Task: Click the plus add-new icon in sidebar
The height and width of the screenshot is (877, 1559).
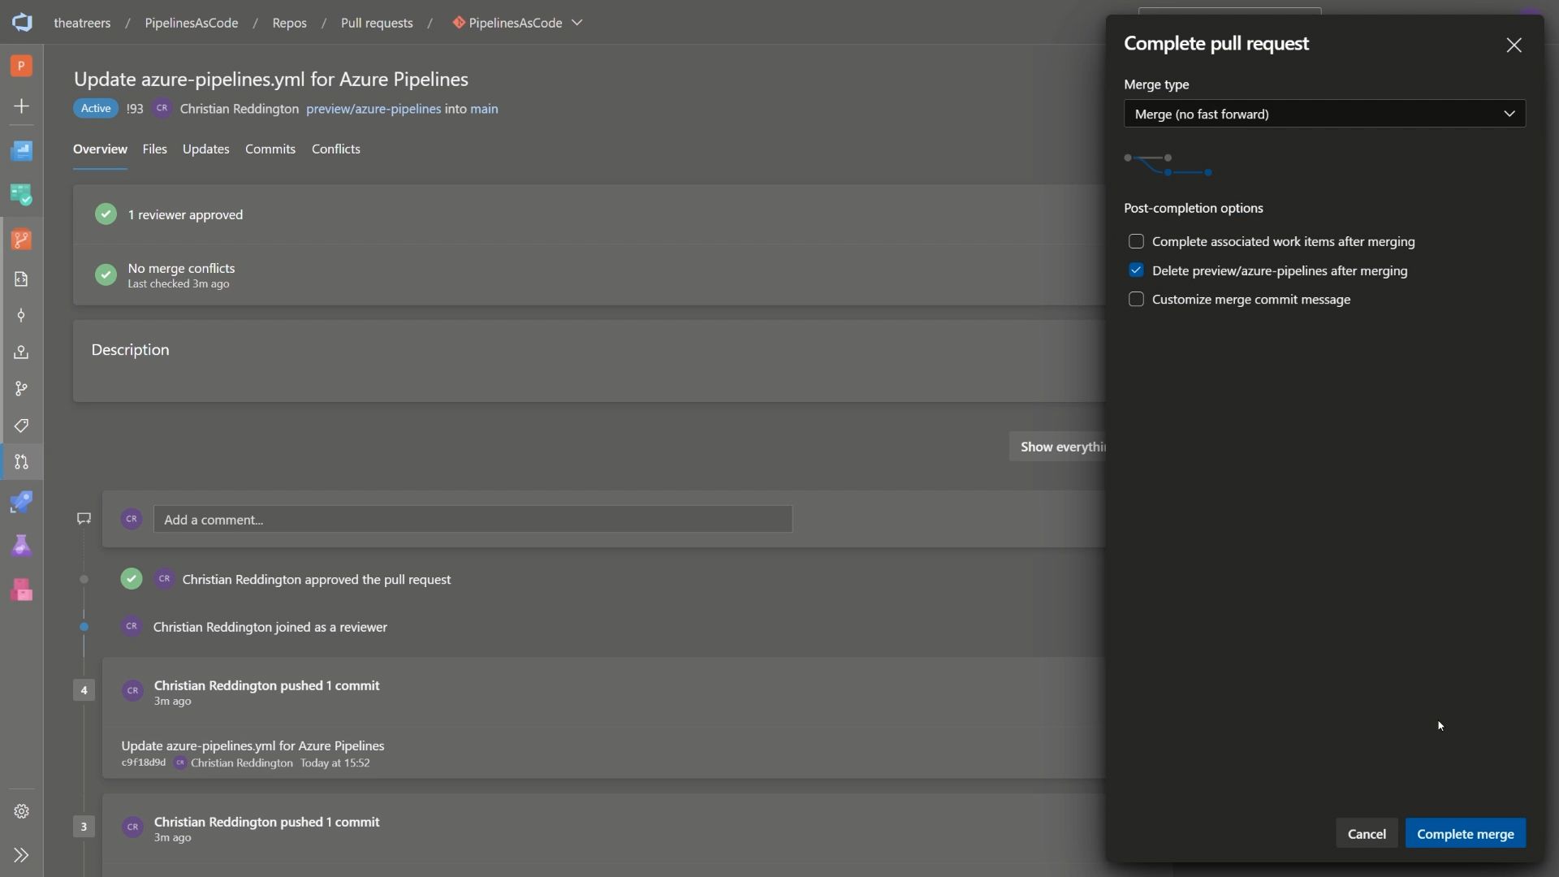Action: 22,106
